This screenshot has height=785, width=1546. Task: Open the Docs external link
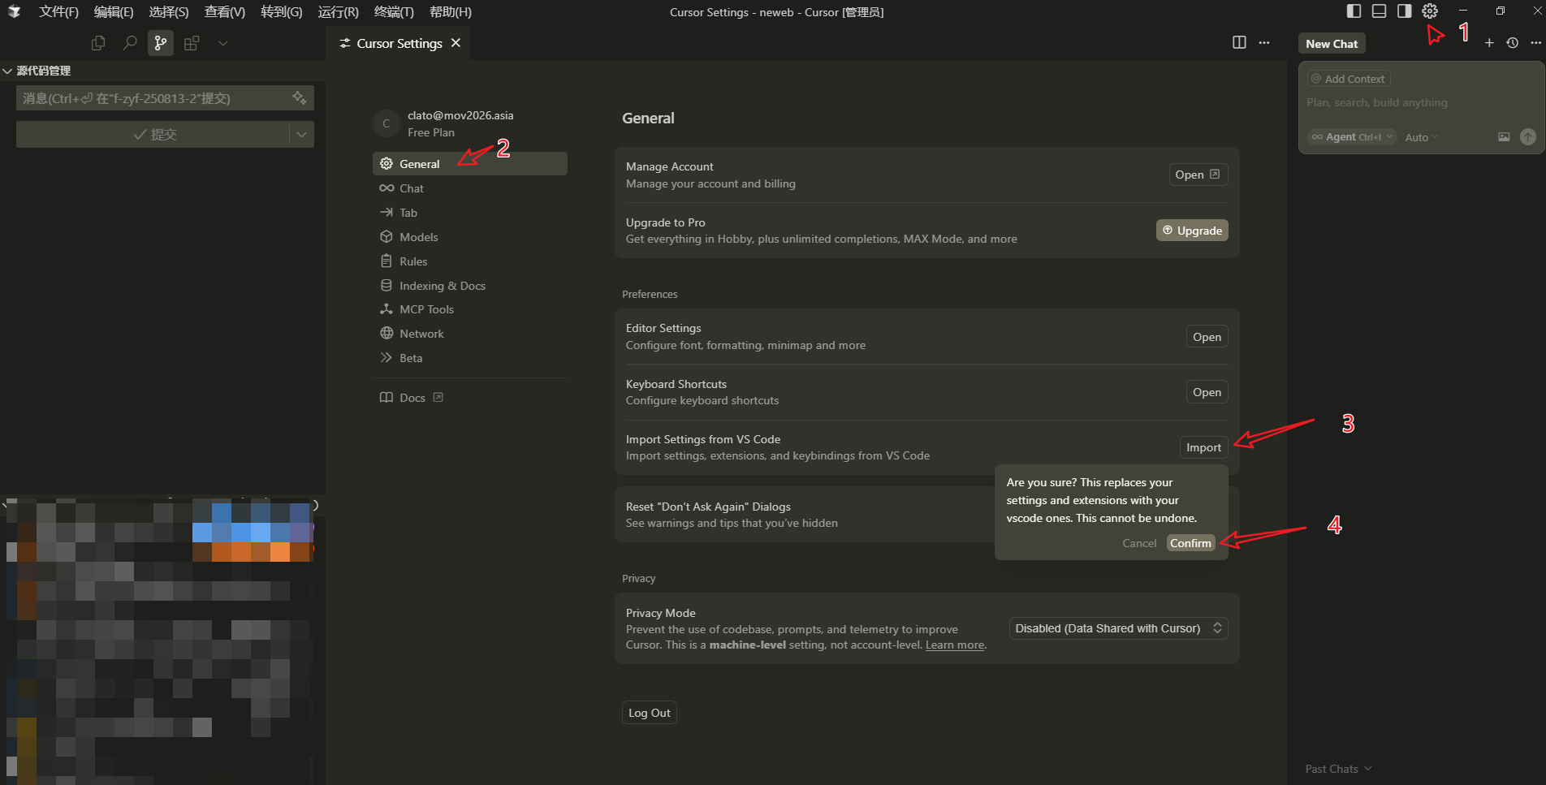[411, 398]
